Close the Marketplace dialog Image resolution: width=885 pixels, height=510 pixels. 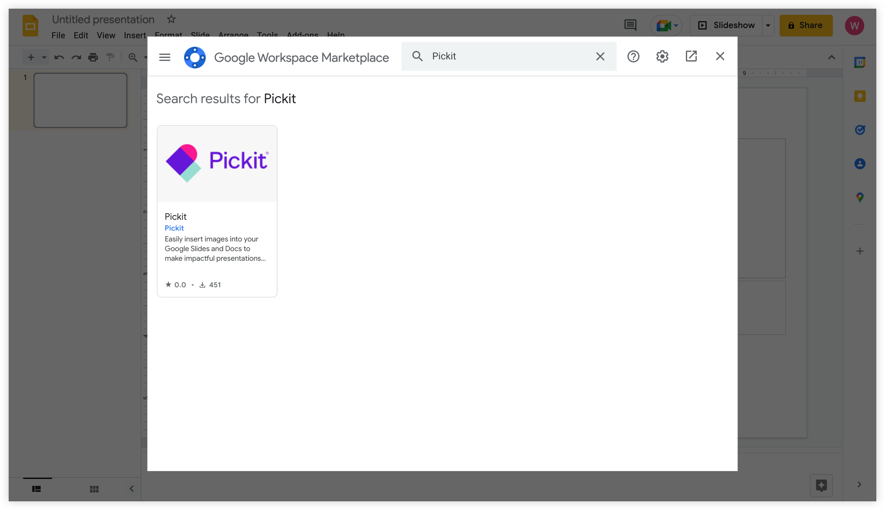click(x=720, y=56)
